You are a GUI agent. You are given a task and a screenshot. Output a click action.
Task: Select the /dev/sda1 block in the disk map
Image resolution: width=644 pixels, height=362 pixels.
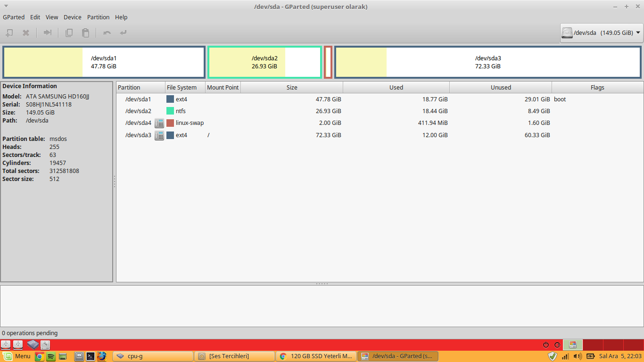click(x=104, y=62)
